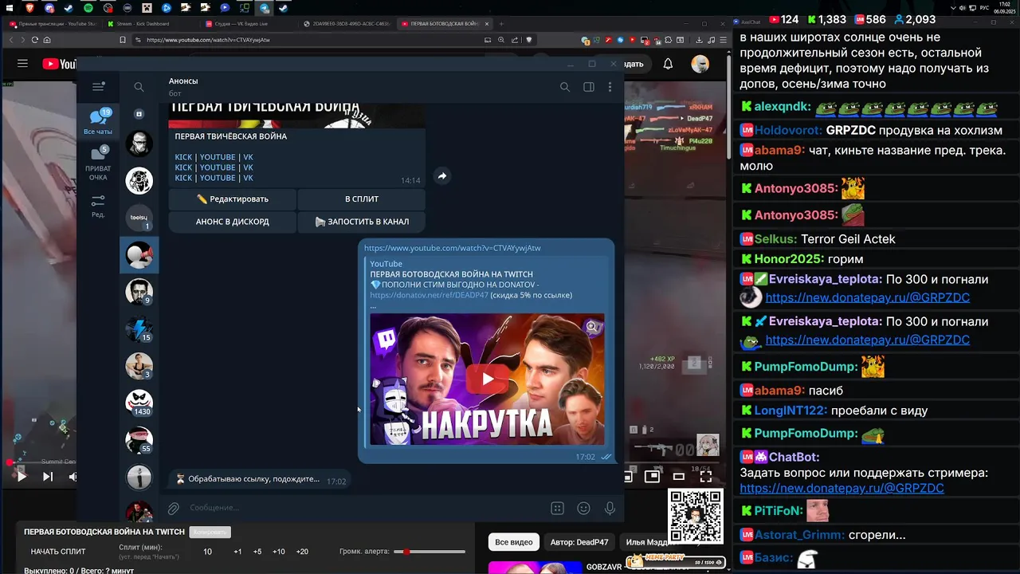This screenshot has height=574, width=1020.
Task: Record a voice message
Action: click(610, 508)
